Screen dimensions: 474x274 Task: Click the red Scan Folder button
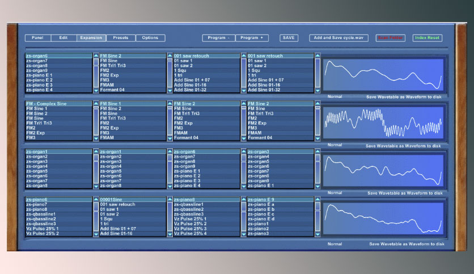[x=390, y=38]
